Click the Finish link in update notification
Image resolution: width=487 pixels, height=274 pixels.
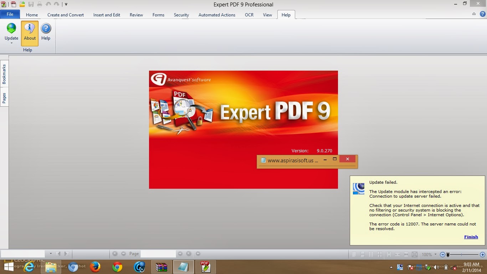point(471,237)
